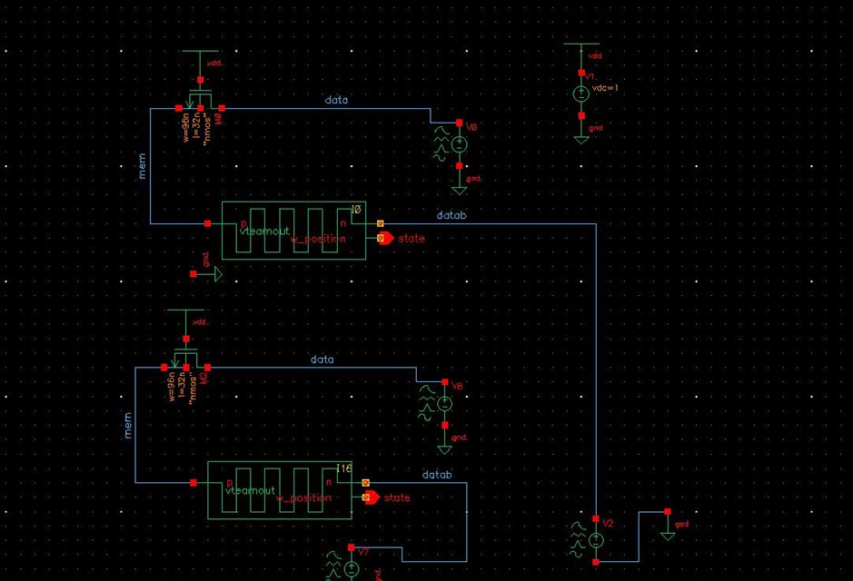Click the state output pin of I0
The height and width of the screenshot is (581, 853).
pyautogui.click(x=385, y=238)
